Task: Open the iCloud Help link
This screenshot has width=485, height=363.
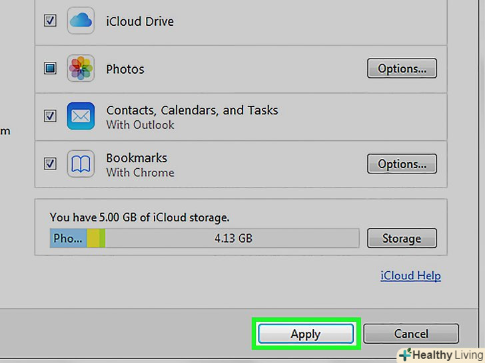Action: (x=410, y=275)
